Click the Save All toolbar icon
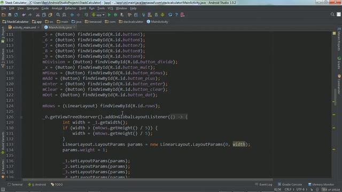This screenshot has width=342, height=192. 10,15
